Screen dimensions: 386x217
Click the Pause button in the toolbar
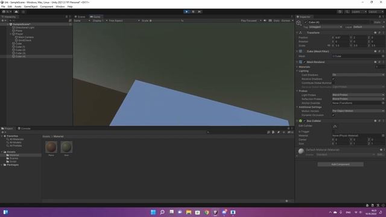tap(193, 11)
